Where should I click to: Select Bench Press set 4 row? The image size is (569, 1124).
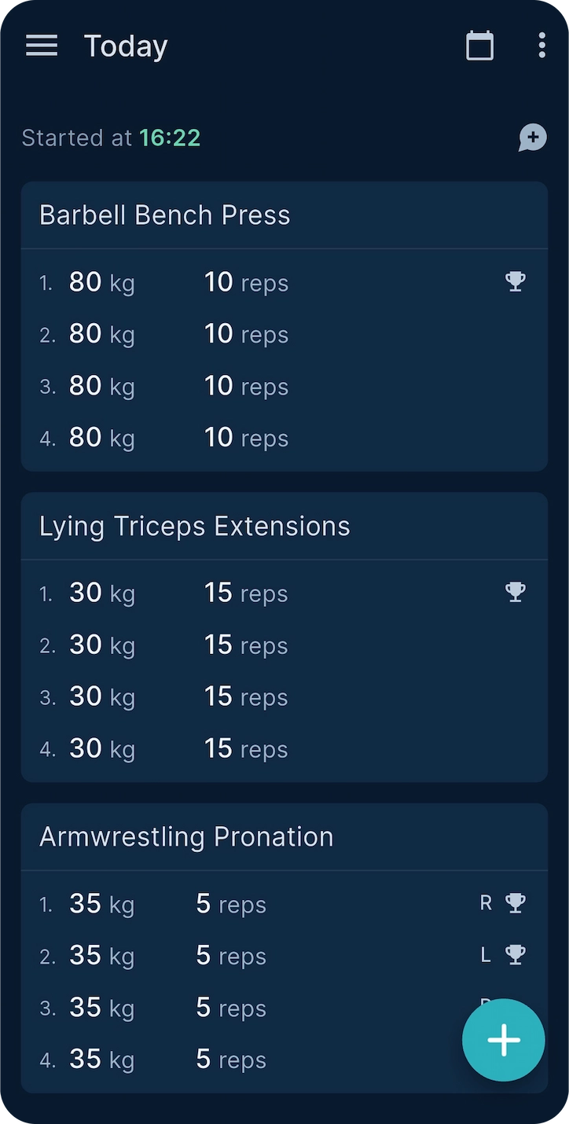tap(236, 438)
